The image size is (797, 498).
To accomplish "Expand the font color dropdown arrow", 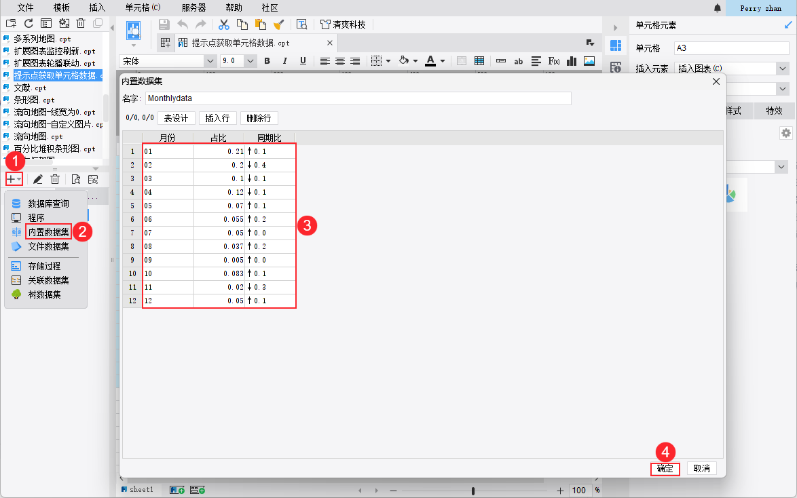I will coord(443,61).
